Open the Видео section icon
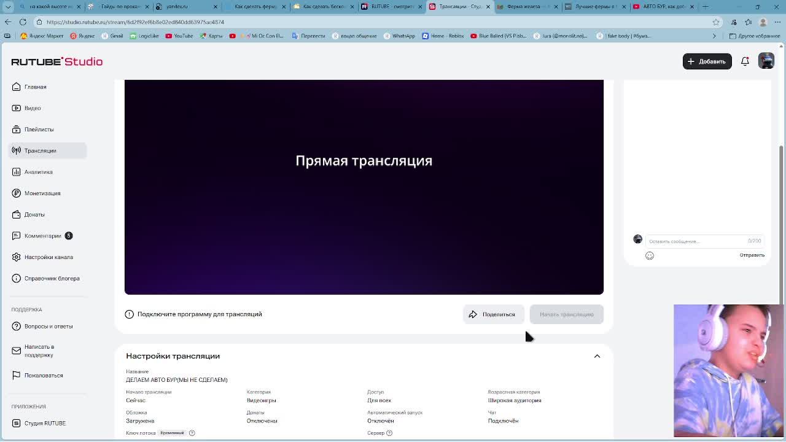This screenshot has width=786, height=442. 17,108
